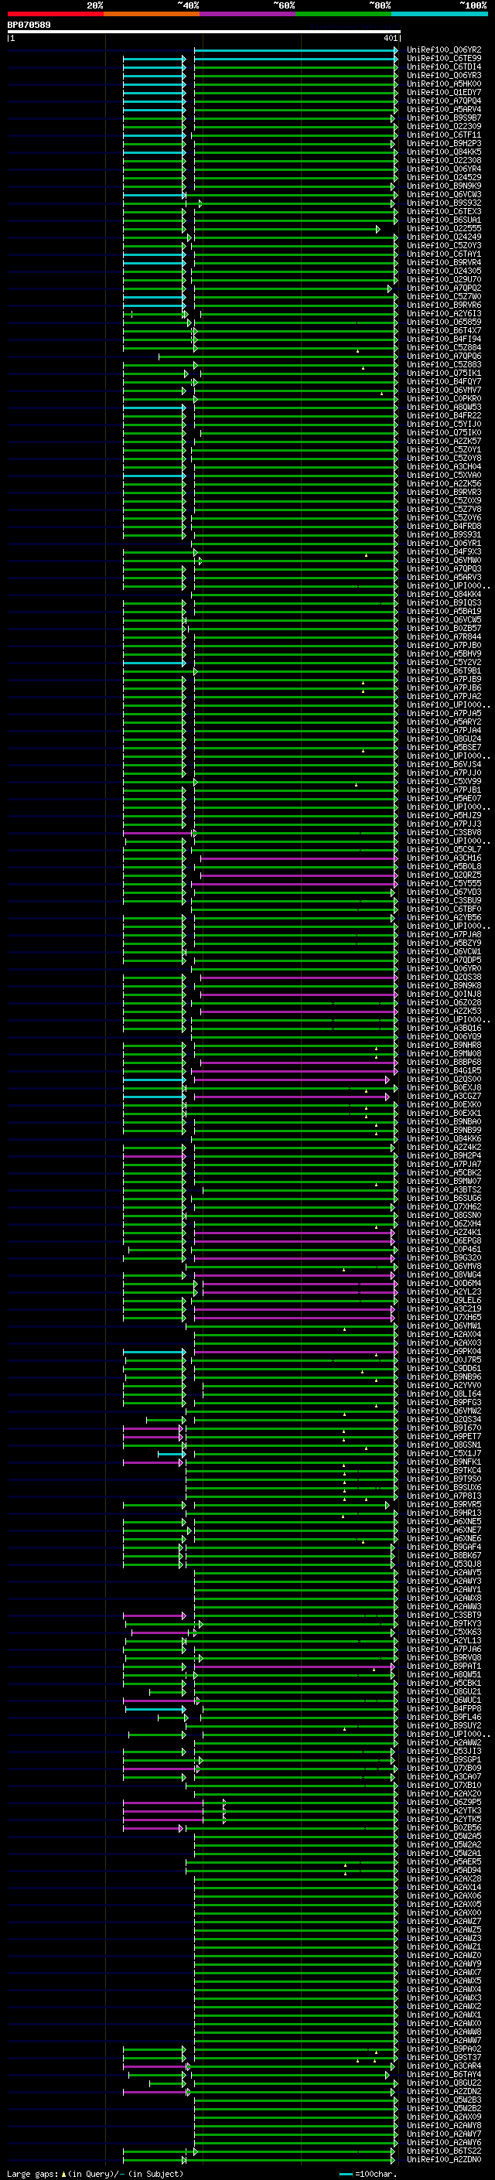Screen dimensions: 495x2180
Task: Select the UniRef100_Q06YR1 label
Action: [444, 544]
